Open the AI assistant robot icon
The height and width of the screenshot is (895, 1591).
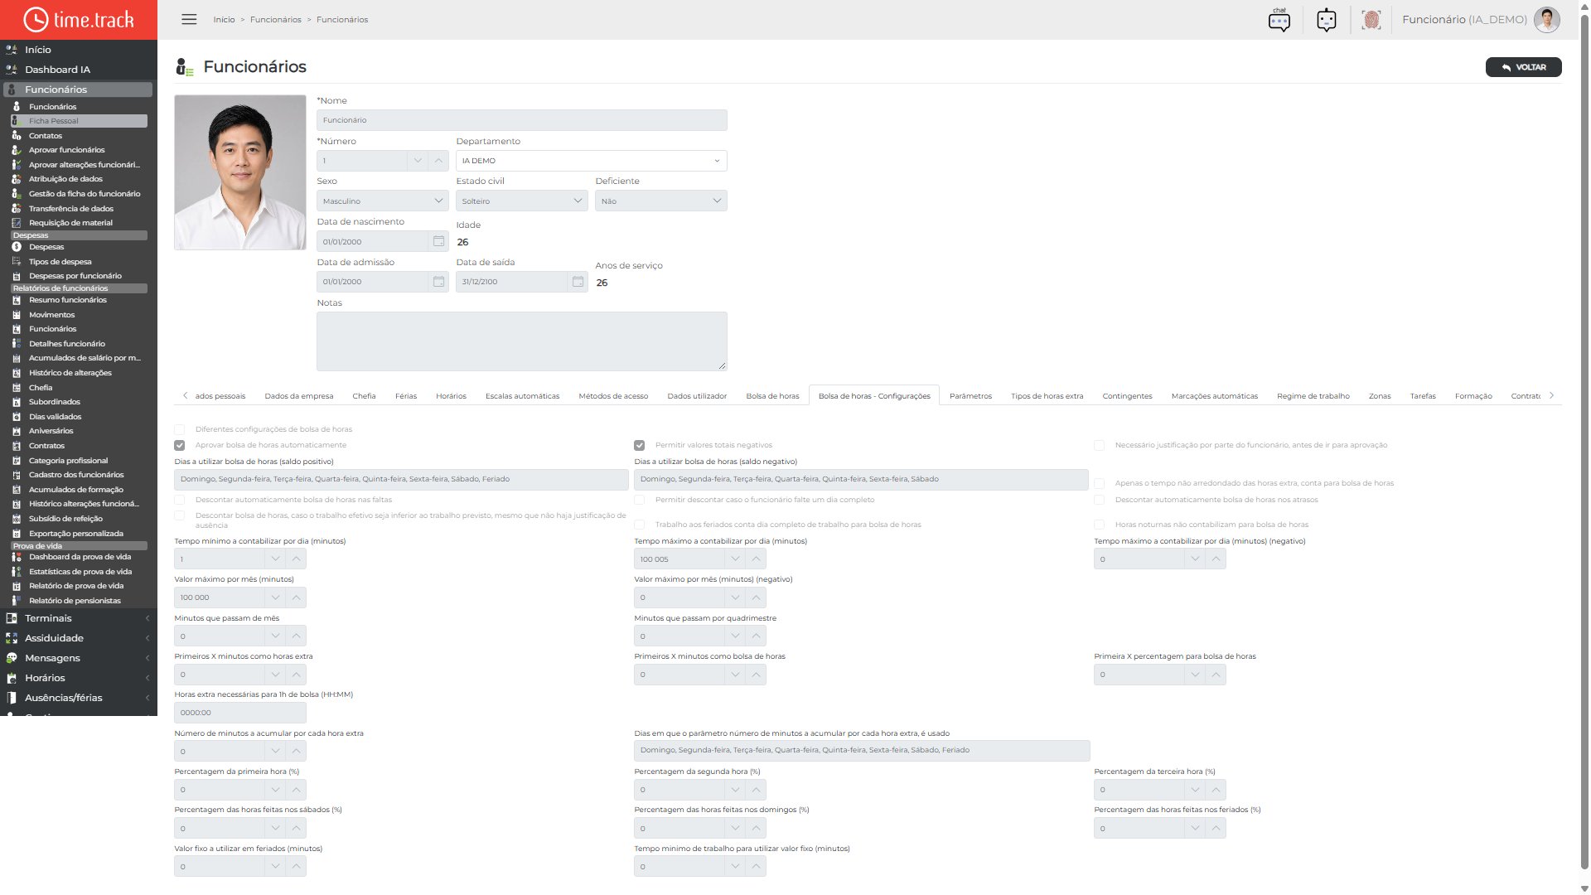(1326, 20)
